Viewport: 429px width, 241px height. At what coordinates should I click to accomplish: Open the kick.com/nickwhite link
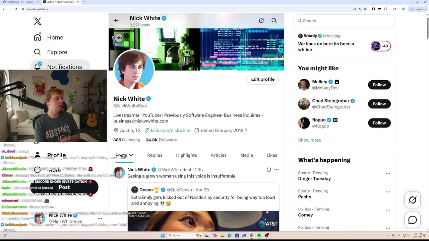point(171,131)
